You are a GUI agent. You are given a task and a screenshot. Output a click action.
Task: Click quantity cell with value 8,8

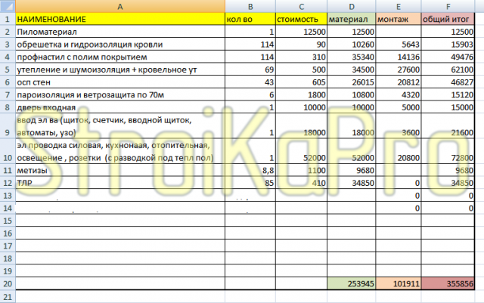250,170
